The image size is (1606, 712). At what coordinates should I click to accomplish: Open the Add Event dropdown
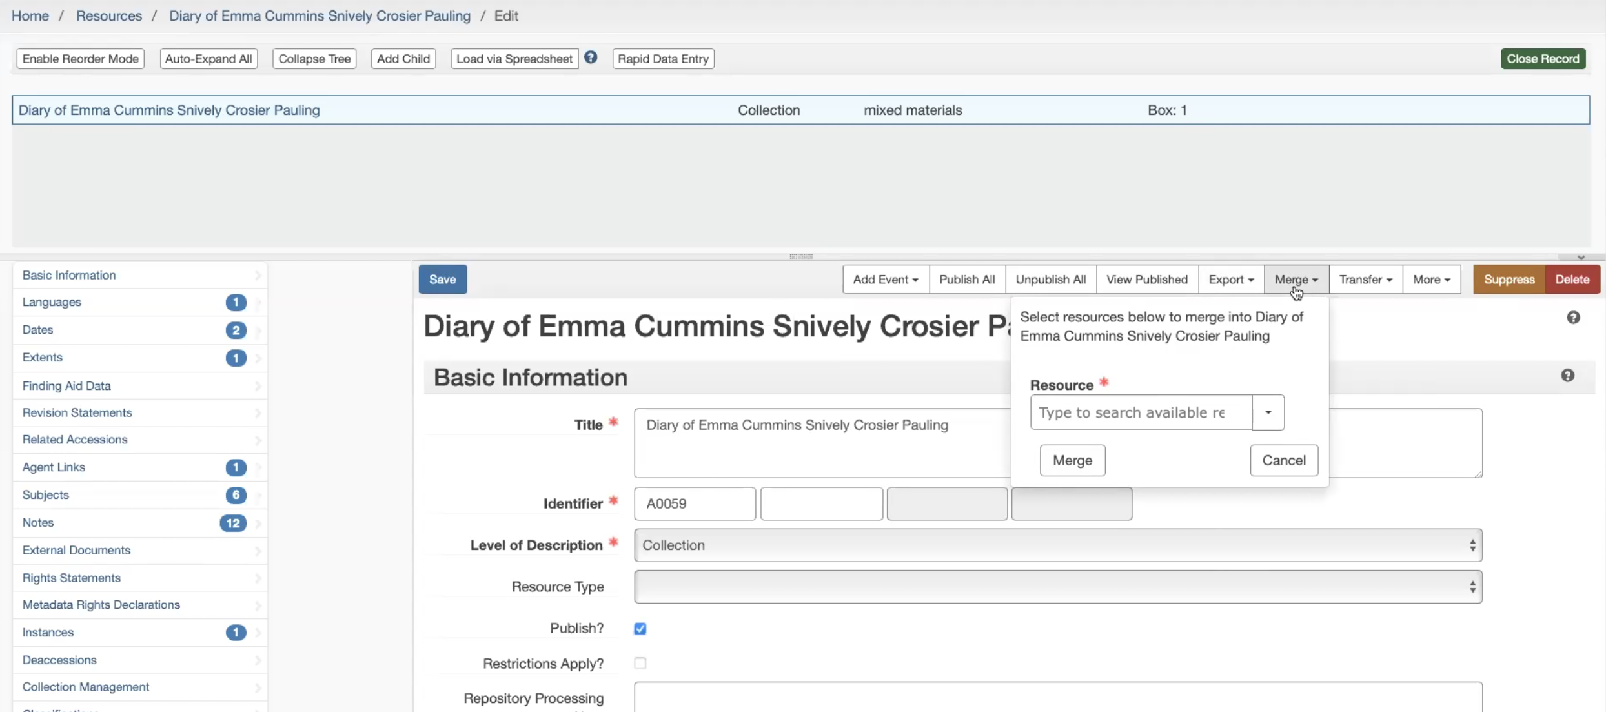885,279
